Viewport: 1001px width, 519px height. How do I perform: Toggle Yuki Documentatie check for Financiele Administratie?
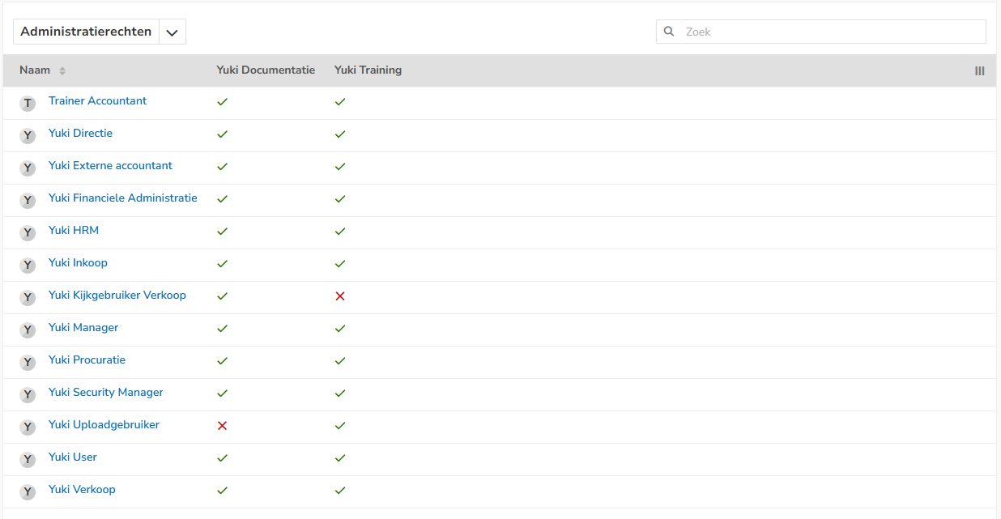pyautogui.click(x=222, y=199)
